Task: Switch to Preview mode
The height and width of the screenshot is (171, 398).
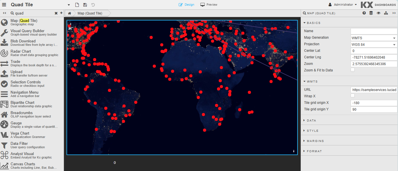Action: (209, 5)
